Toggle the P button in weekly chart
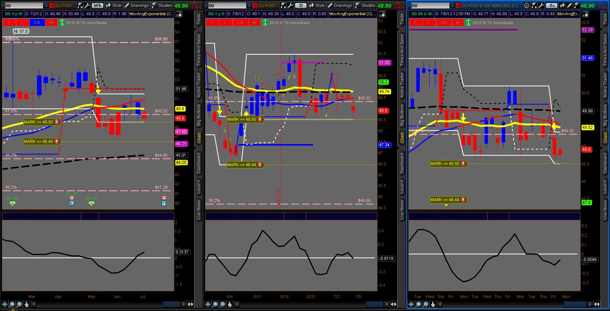Screen dimensions: 610x311 pos(10,22)
